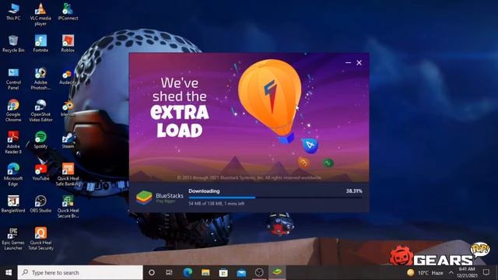This screenshot has width=498, height=280.
Task: Open Task View on the taskbar
Action: [169, 272]
